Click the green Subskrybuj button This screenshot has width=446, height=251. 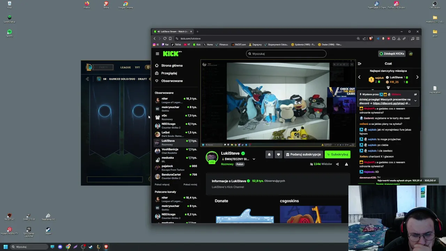(x=337, y=154)
